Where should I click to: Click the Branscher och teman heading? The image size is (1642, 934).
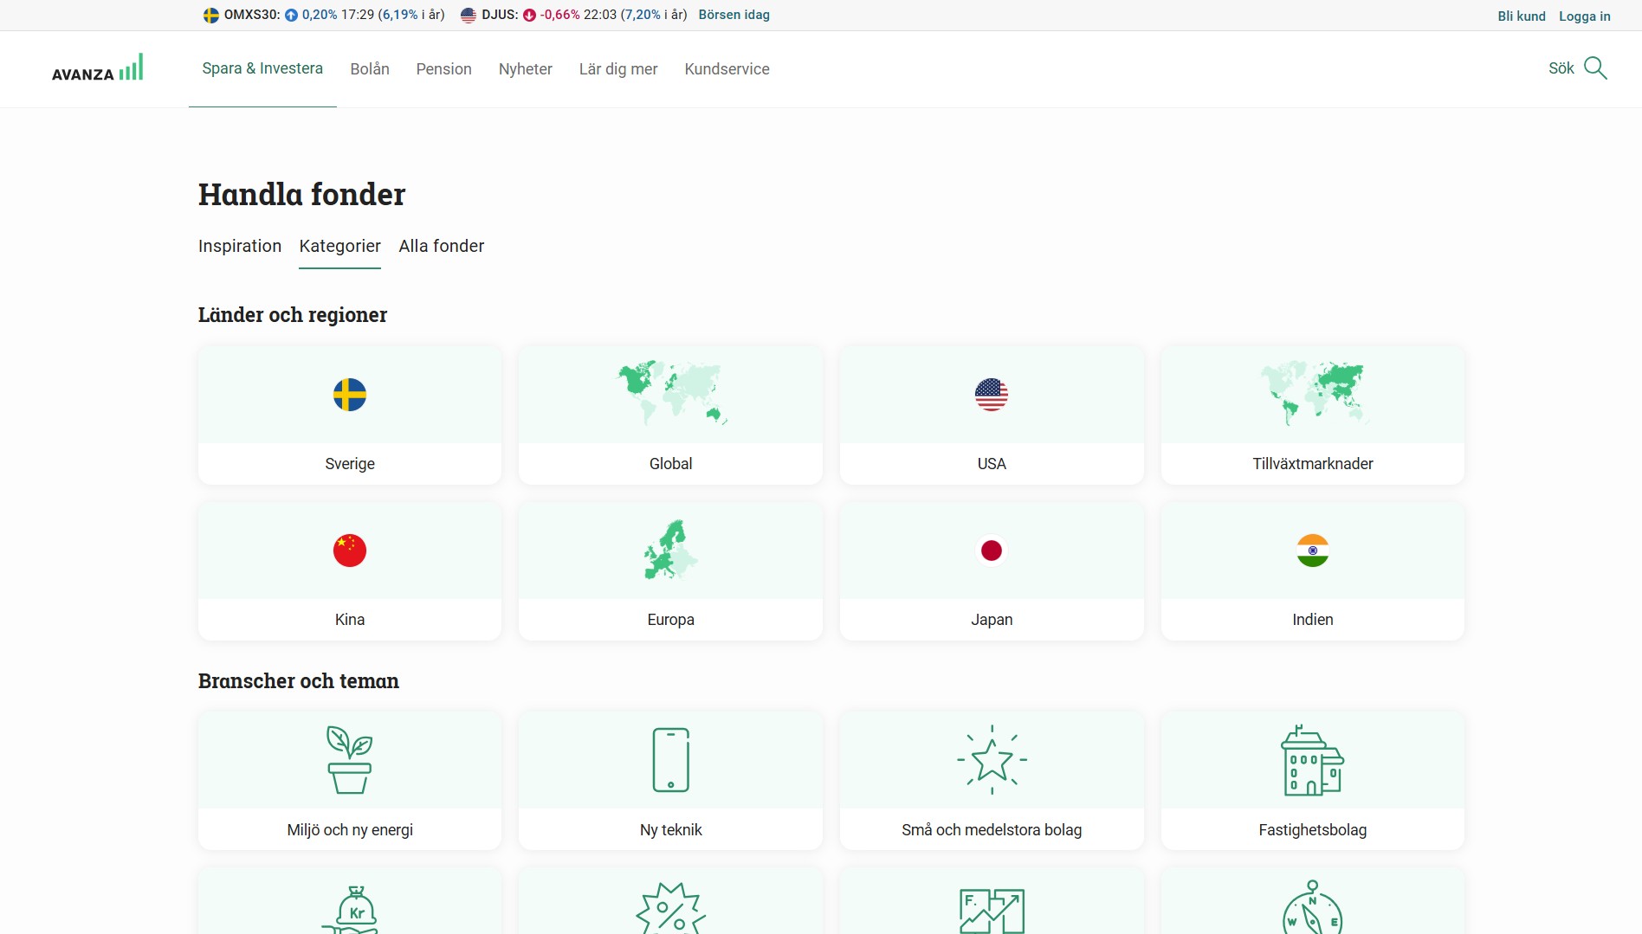(x=299, y=681)
